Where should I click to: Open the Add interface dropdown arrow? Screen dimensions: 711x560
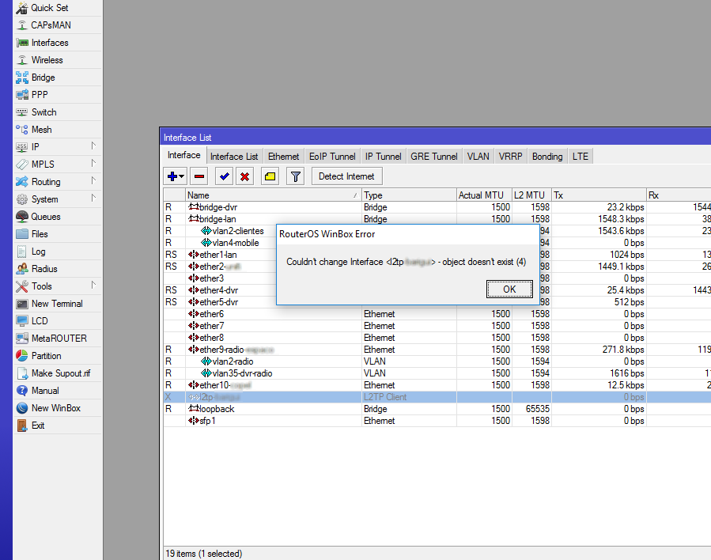click(x=182, y=176)
